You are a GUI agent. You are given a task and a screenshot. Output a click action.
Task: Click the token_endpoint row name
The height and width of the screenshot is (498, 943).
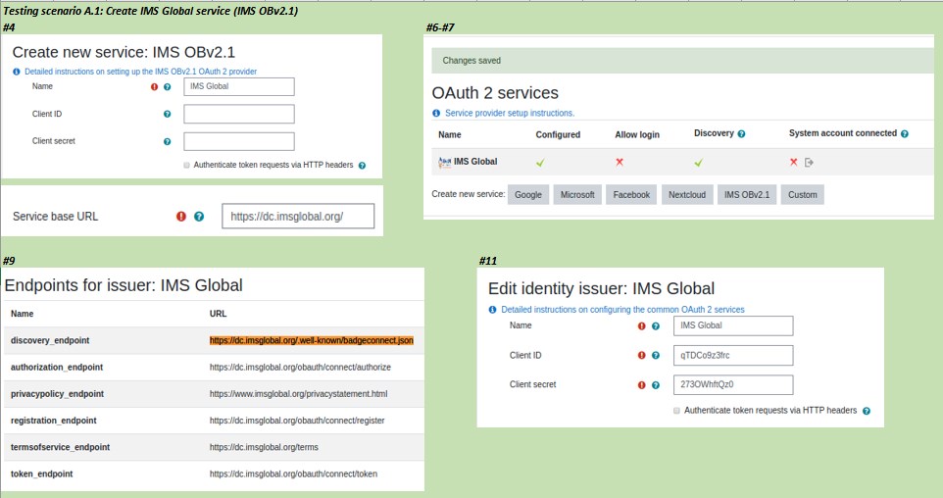pyautogui.click(x=41, y=473)
